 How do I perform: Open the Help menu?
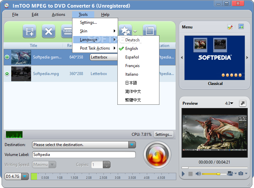coord(105,15)
